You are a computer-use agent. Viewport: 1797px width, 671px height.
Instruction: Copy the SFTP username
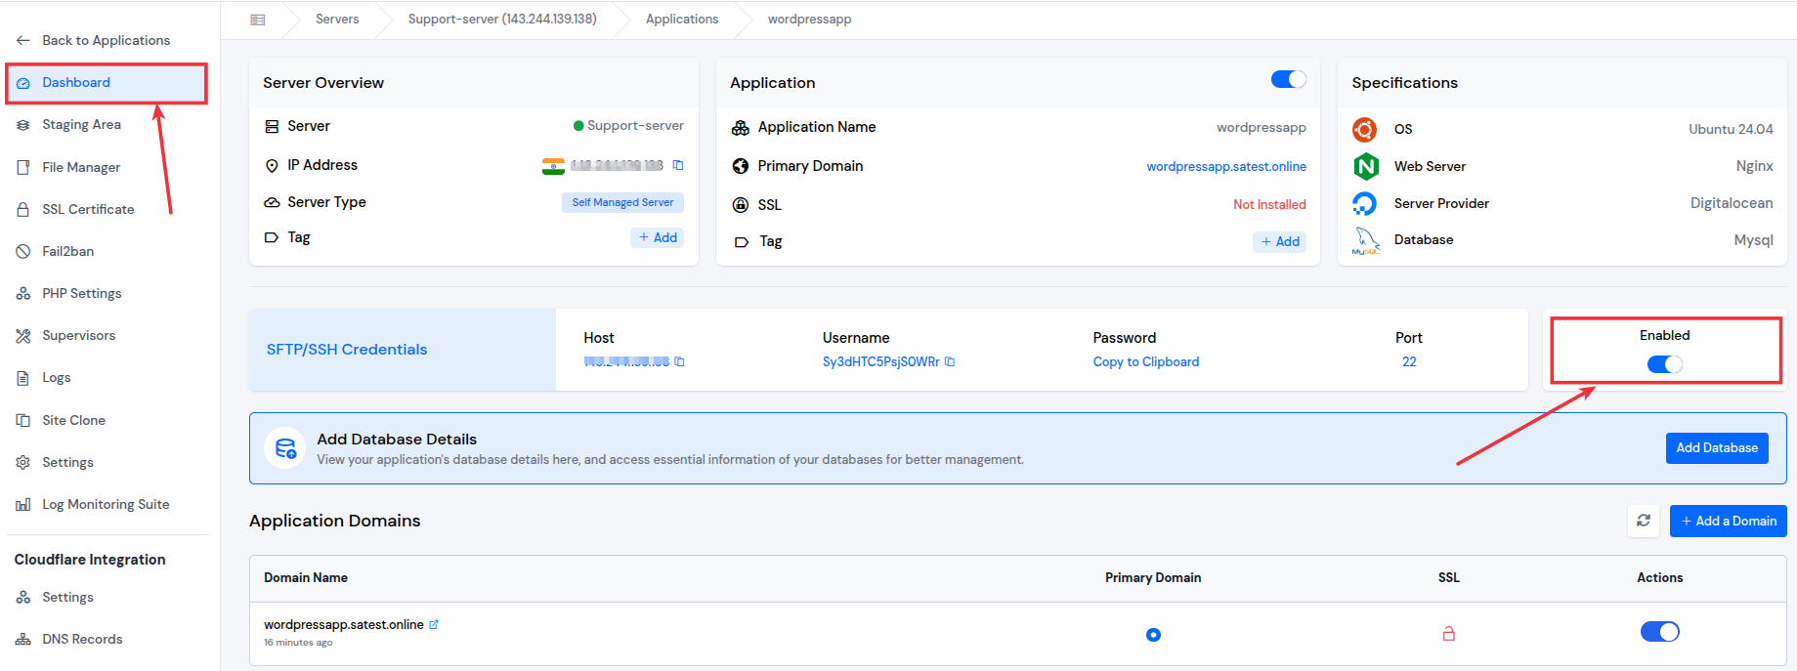[x=950, y=361]
